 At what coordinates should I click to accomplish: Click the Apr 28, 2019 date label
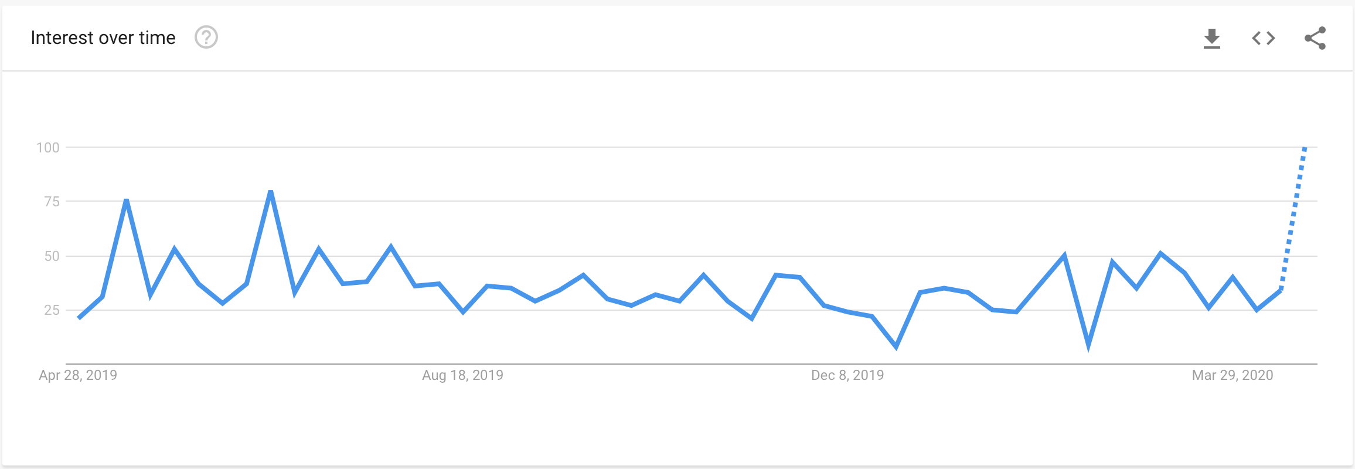[x=78, y=375]
